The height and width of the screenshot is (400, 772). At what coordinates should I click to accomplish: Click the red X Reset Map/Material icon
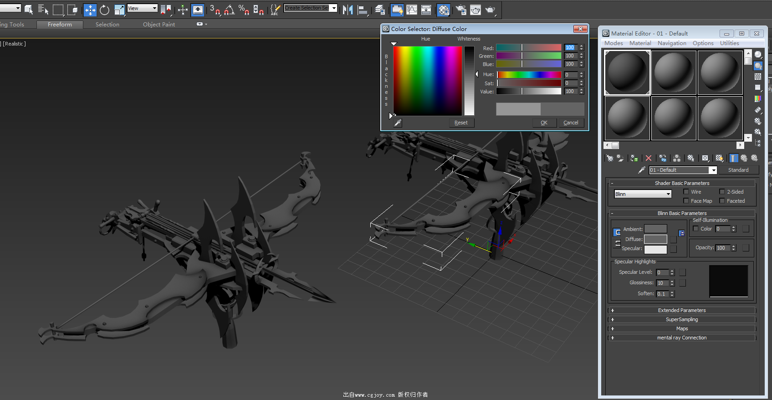[649, 158]
